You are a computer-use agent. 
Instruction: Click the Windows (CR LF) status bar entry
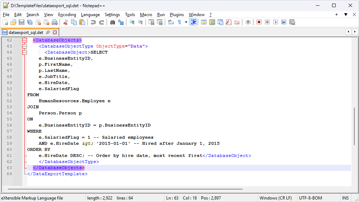[276, 198]
